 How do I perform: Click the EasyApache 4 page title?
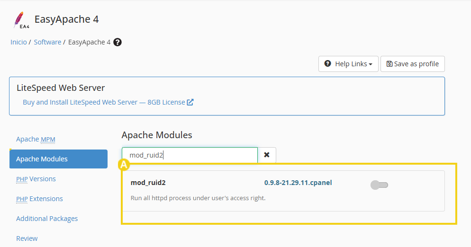67,19
